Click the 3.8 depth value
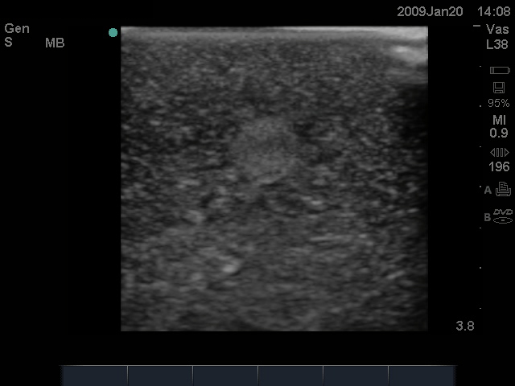This screenshot has width=515, height=386. 465,326
